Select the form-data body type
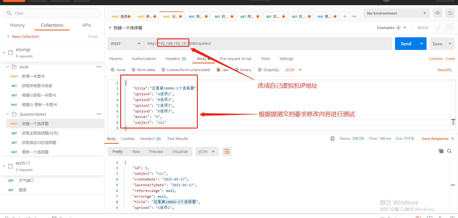The width and height of the screenshot is (458, 218). [133, 70]
